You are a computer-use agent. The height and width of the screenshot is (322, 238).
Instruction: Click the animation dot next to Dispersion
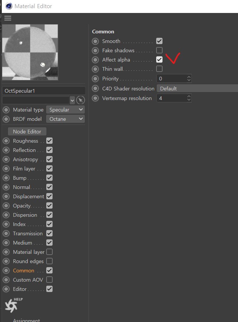pos(6,215)
